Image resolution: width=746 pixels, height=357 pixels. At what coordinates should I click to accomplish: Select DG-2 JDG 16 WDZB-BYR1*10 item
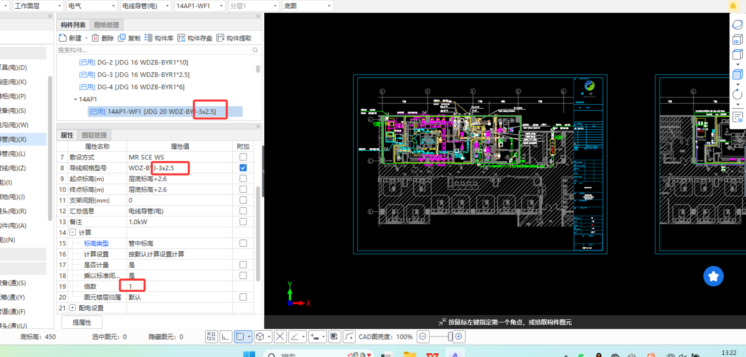[134, 62]
